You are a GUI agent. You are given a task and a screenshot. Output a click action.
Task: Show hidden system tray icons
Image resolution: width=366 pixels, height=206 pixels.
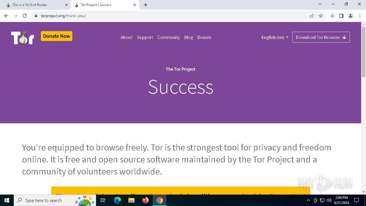[308, 200]
